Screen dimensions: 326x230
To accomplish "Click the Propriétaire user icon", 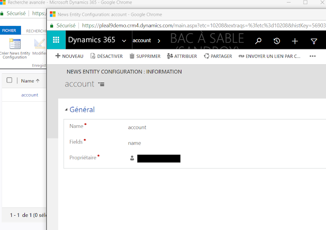I will pyautogui.click(x=132, y=158).
